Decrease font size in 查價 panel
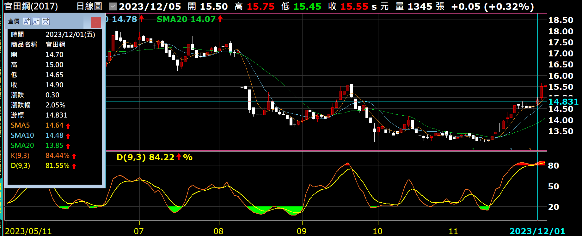Viewport: 582px width, 236px height. [36, 21]
